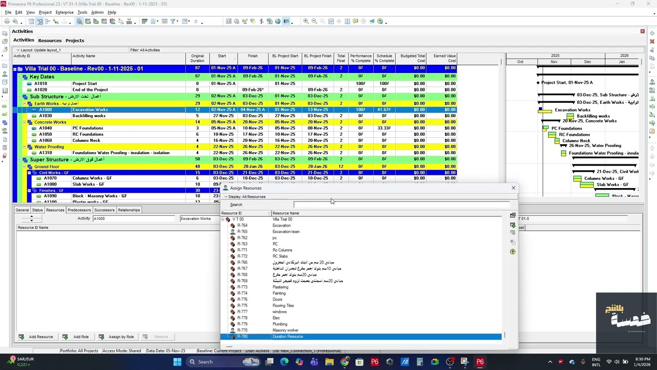Select resource R-779 Plumbing
The width and height of the screenshot is (657, 370).
tap(361, 324)
